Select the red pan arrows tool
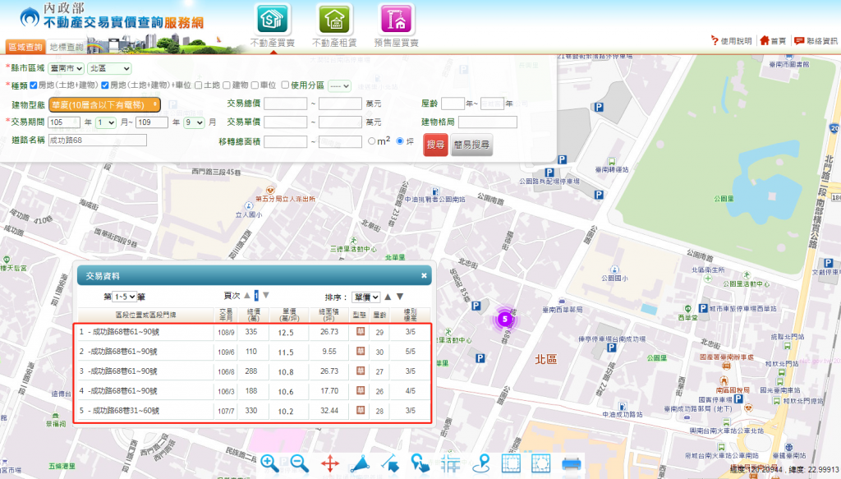Screen dimensions: 841x479 coord(330,463)
